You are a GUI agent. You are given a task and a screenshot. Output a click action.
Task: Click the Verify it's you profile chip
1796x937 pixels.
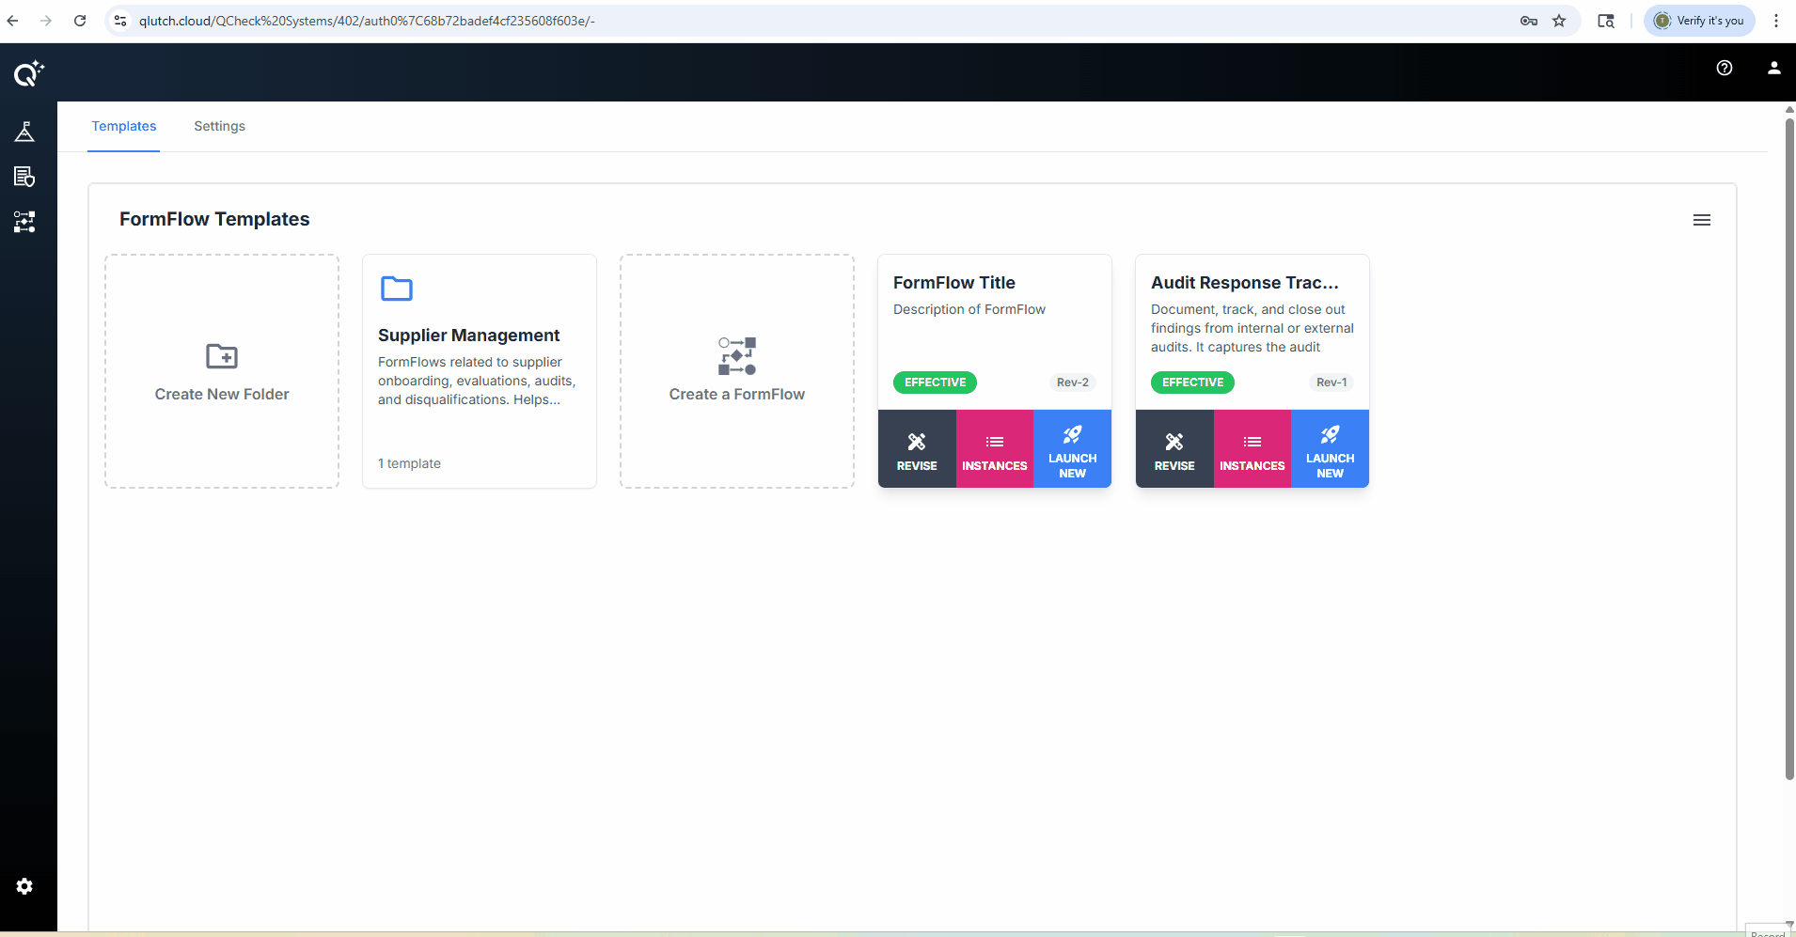(x=1699, y=21)
